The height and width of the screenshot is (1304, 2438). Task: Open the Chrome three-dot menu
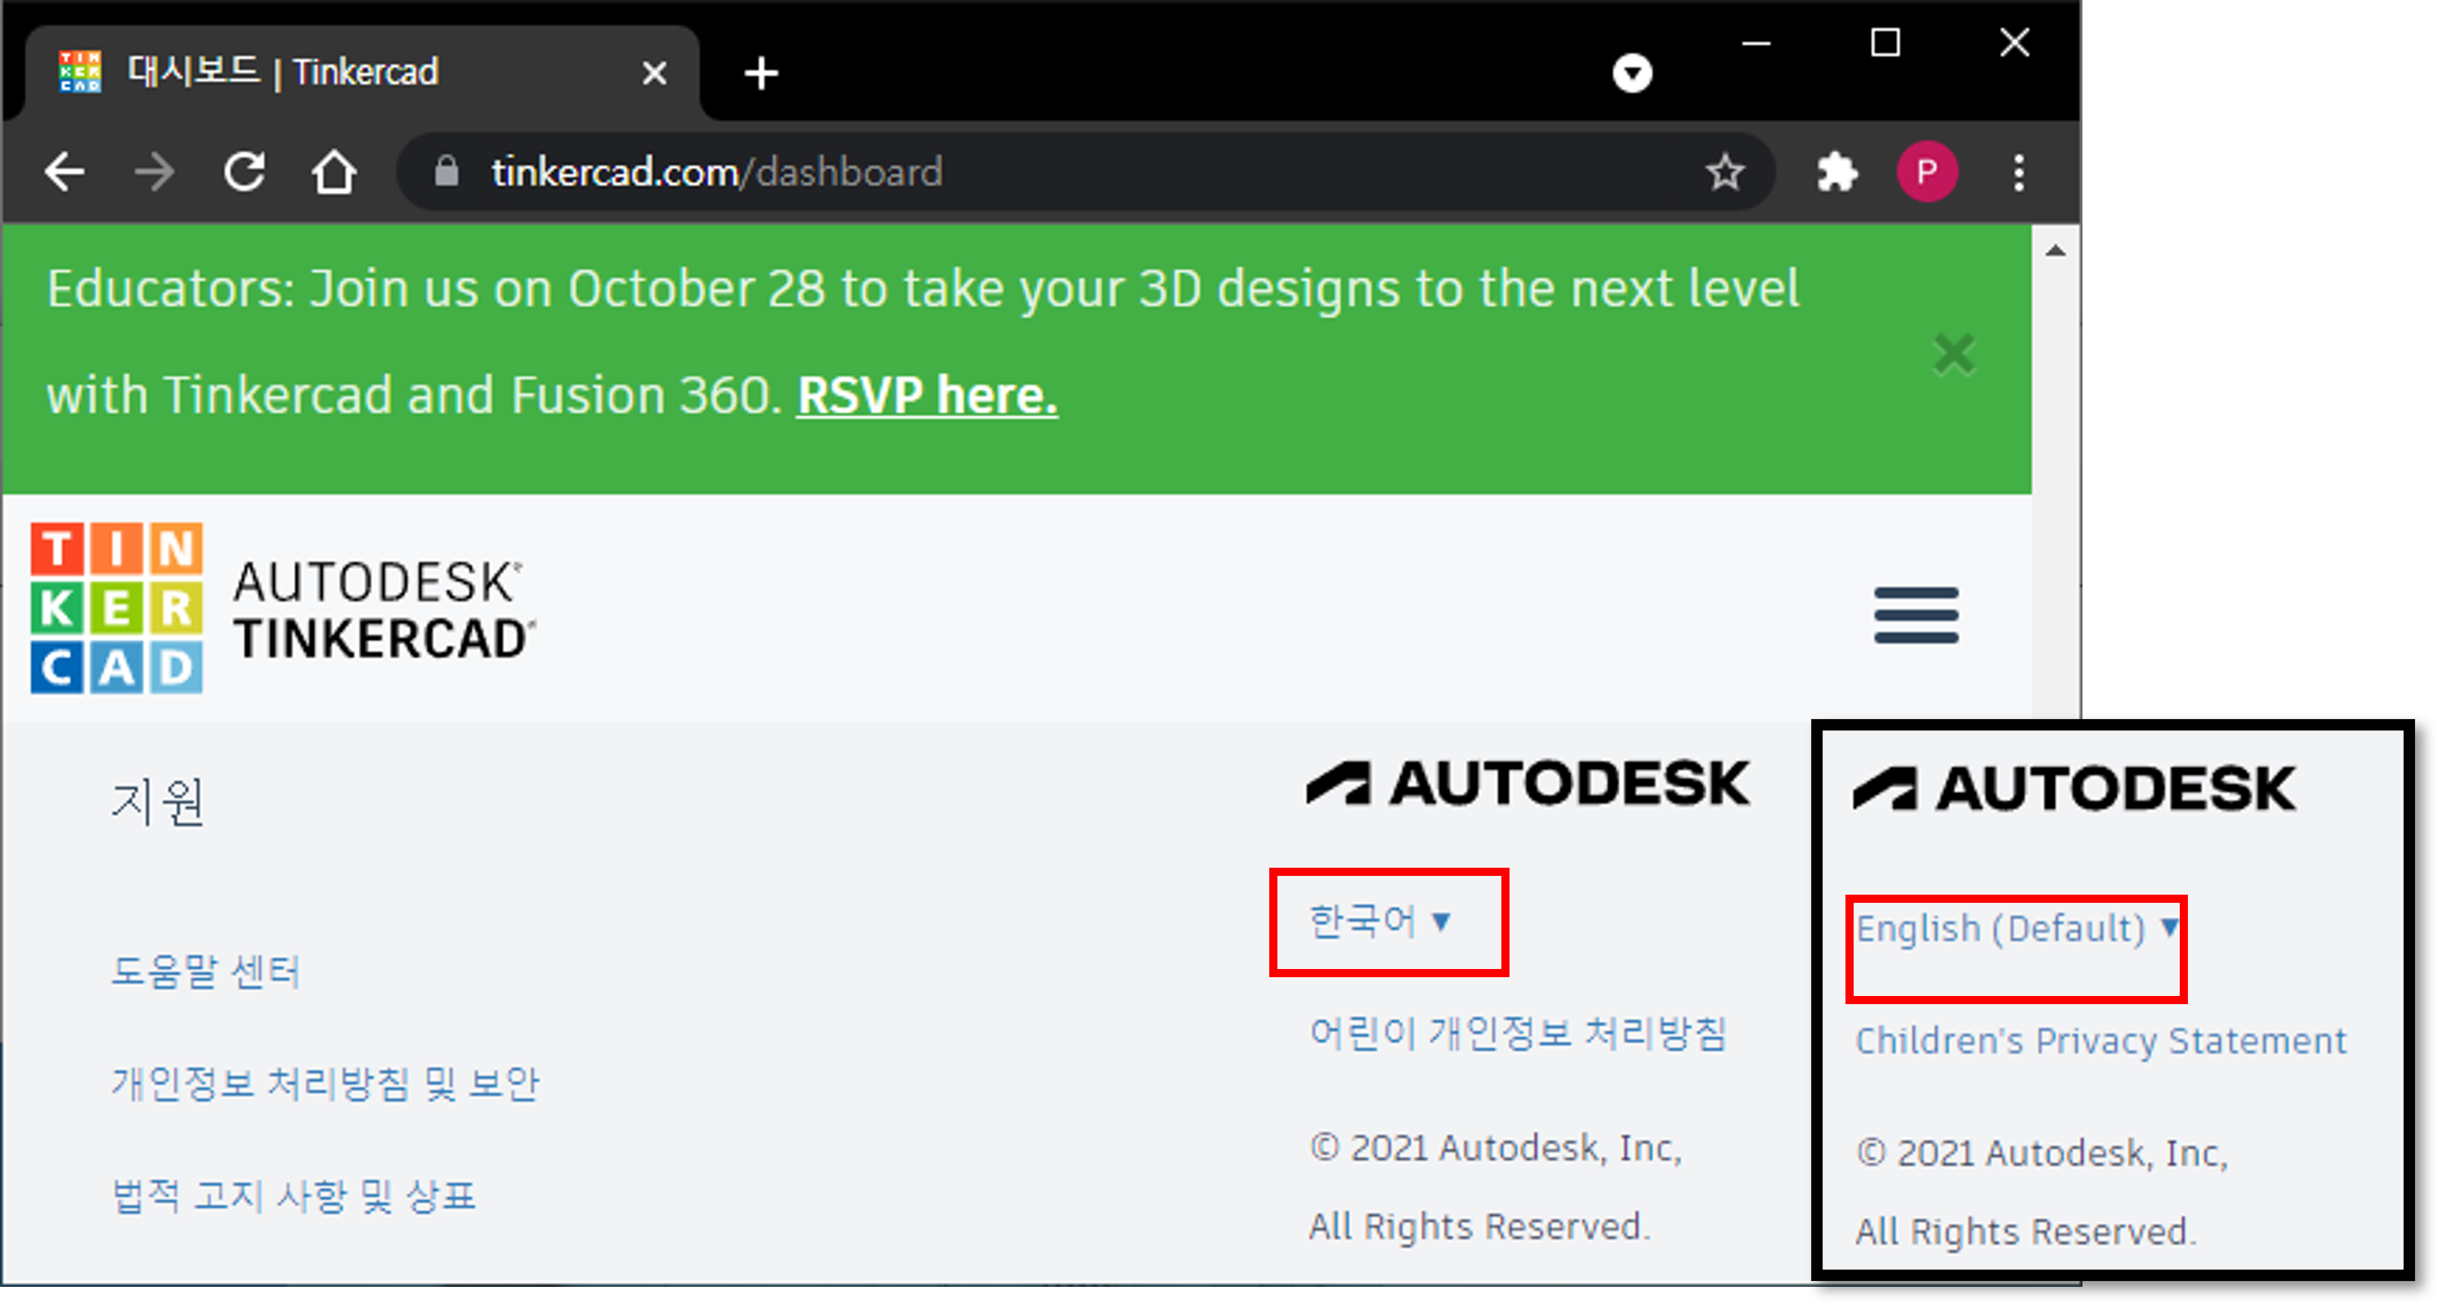click(x=2019, y=172)
